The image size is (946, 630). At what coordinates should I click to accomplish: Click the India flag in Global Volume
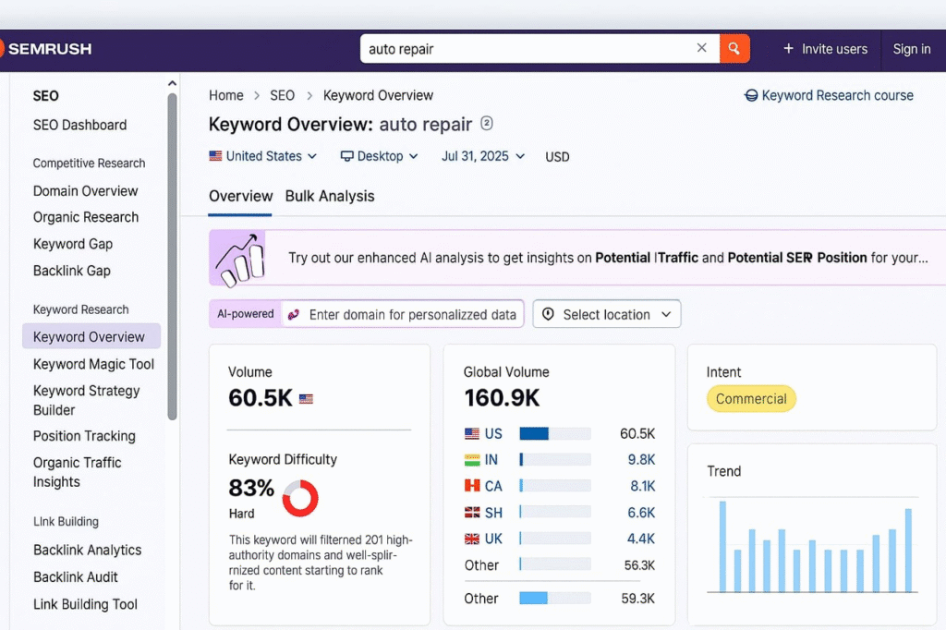tap(472, 460)
